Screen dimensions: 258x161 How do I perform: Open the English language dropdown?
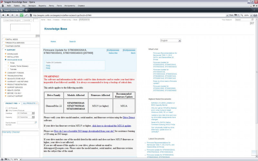point(171,41)
